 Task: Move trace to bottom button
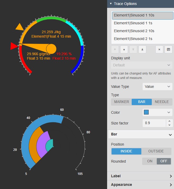click(142, 49)
